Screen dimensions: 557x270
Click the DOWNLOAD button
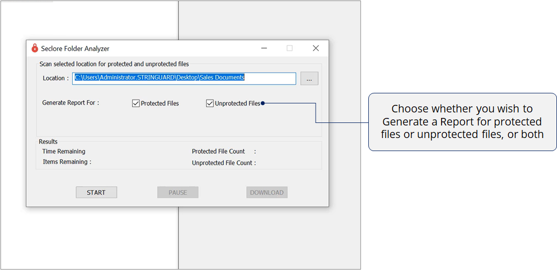click(266, 192)
